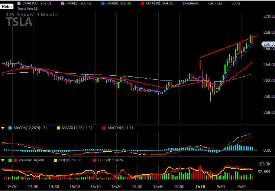Click the Oct8 date axis label
The image size is (275, 191).
point(200,187)
